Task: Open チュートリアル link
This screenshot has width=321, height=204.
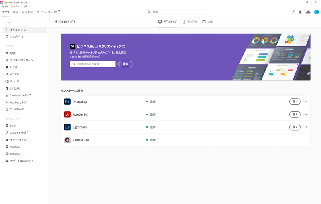Action: pos(16,140)
